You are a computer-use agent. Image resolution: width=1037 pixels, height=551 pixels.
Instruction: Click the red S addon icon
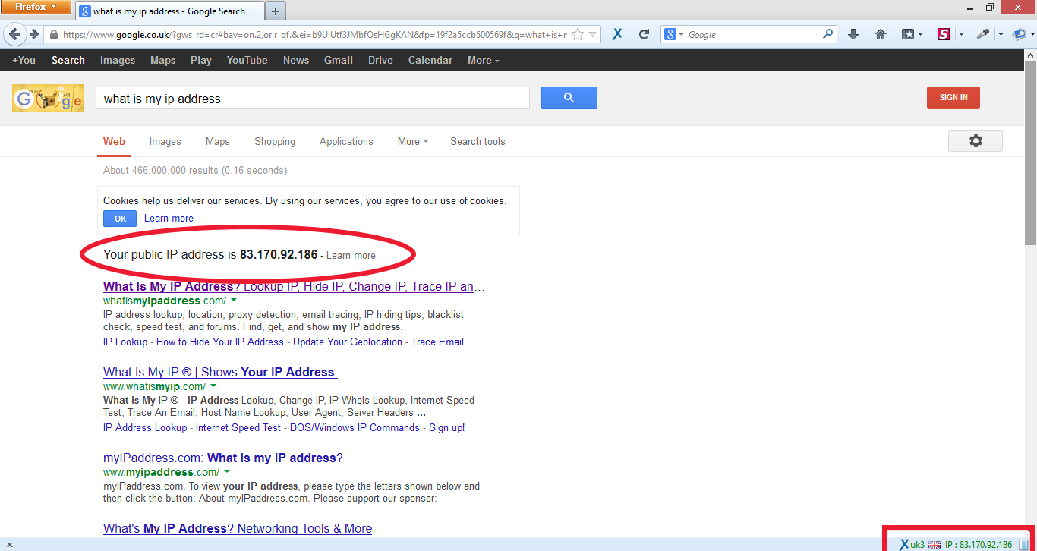(x=944, y=34)
